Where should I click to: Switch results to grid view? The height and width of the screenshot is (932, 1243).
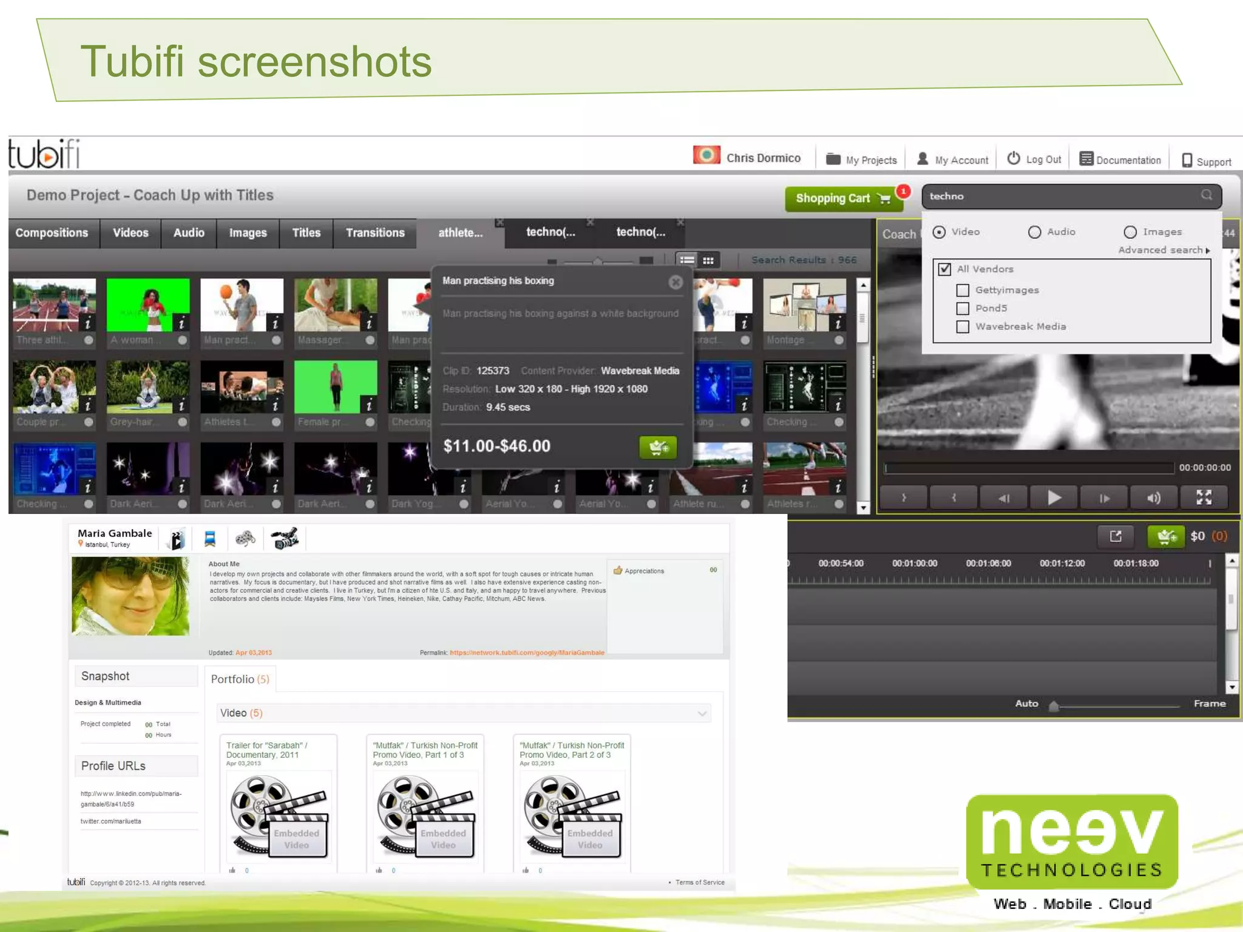pos(708,260)
